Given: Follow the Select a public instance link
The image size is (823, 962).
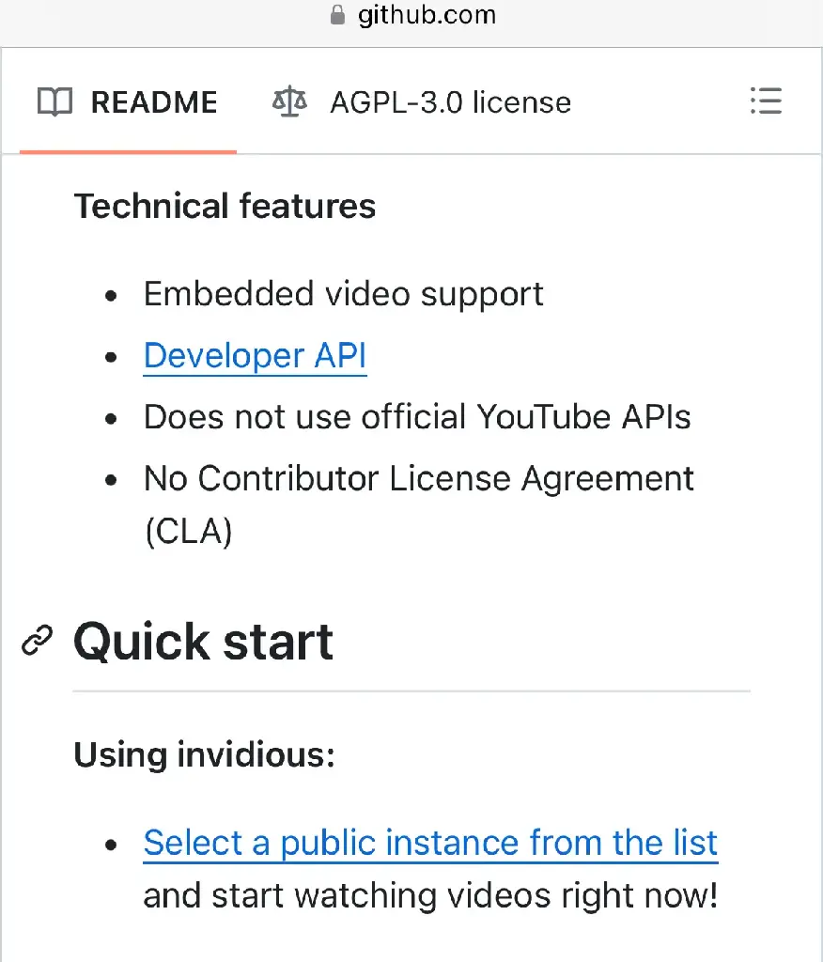Looking at the screenshot, I should coord(430,843).
